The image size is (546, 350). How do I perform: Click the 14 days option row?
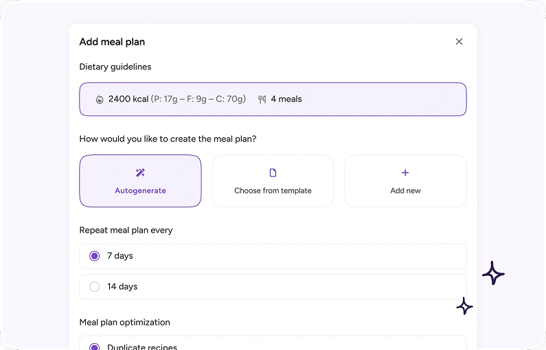(273, 287)
